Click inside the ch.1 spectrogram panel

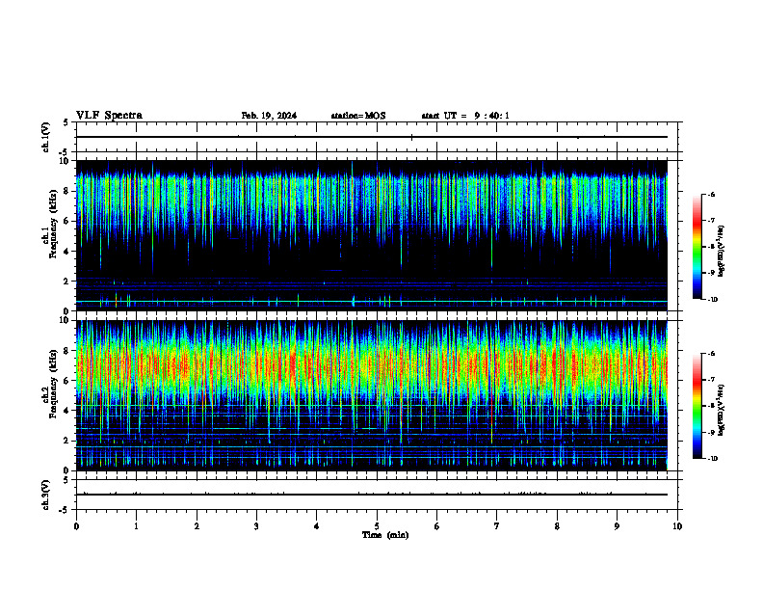pyautogui.click(x=372, y=235)
